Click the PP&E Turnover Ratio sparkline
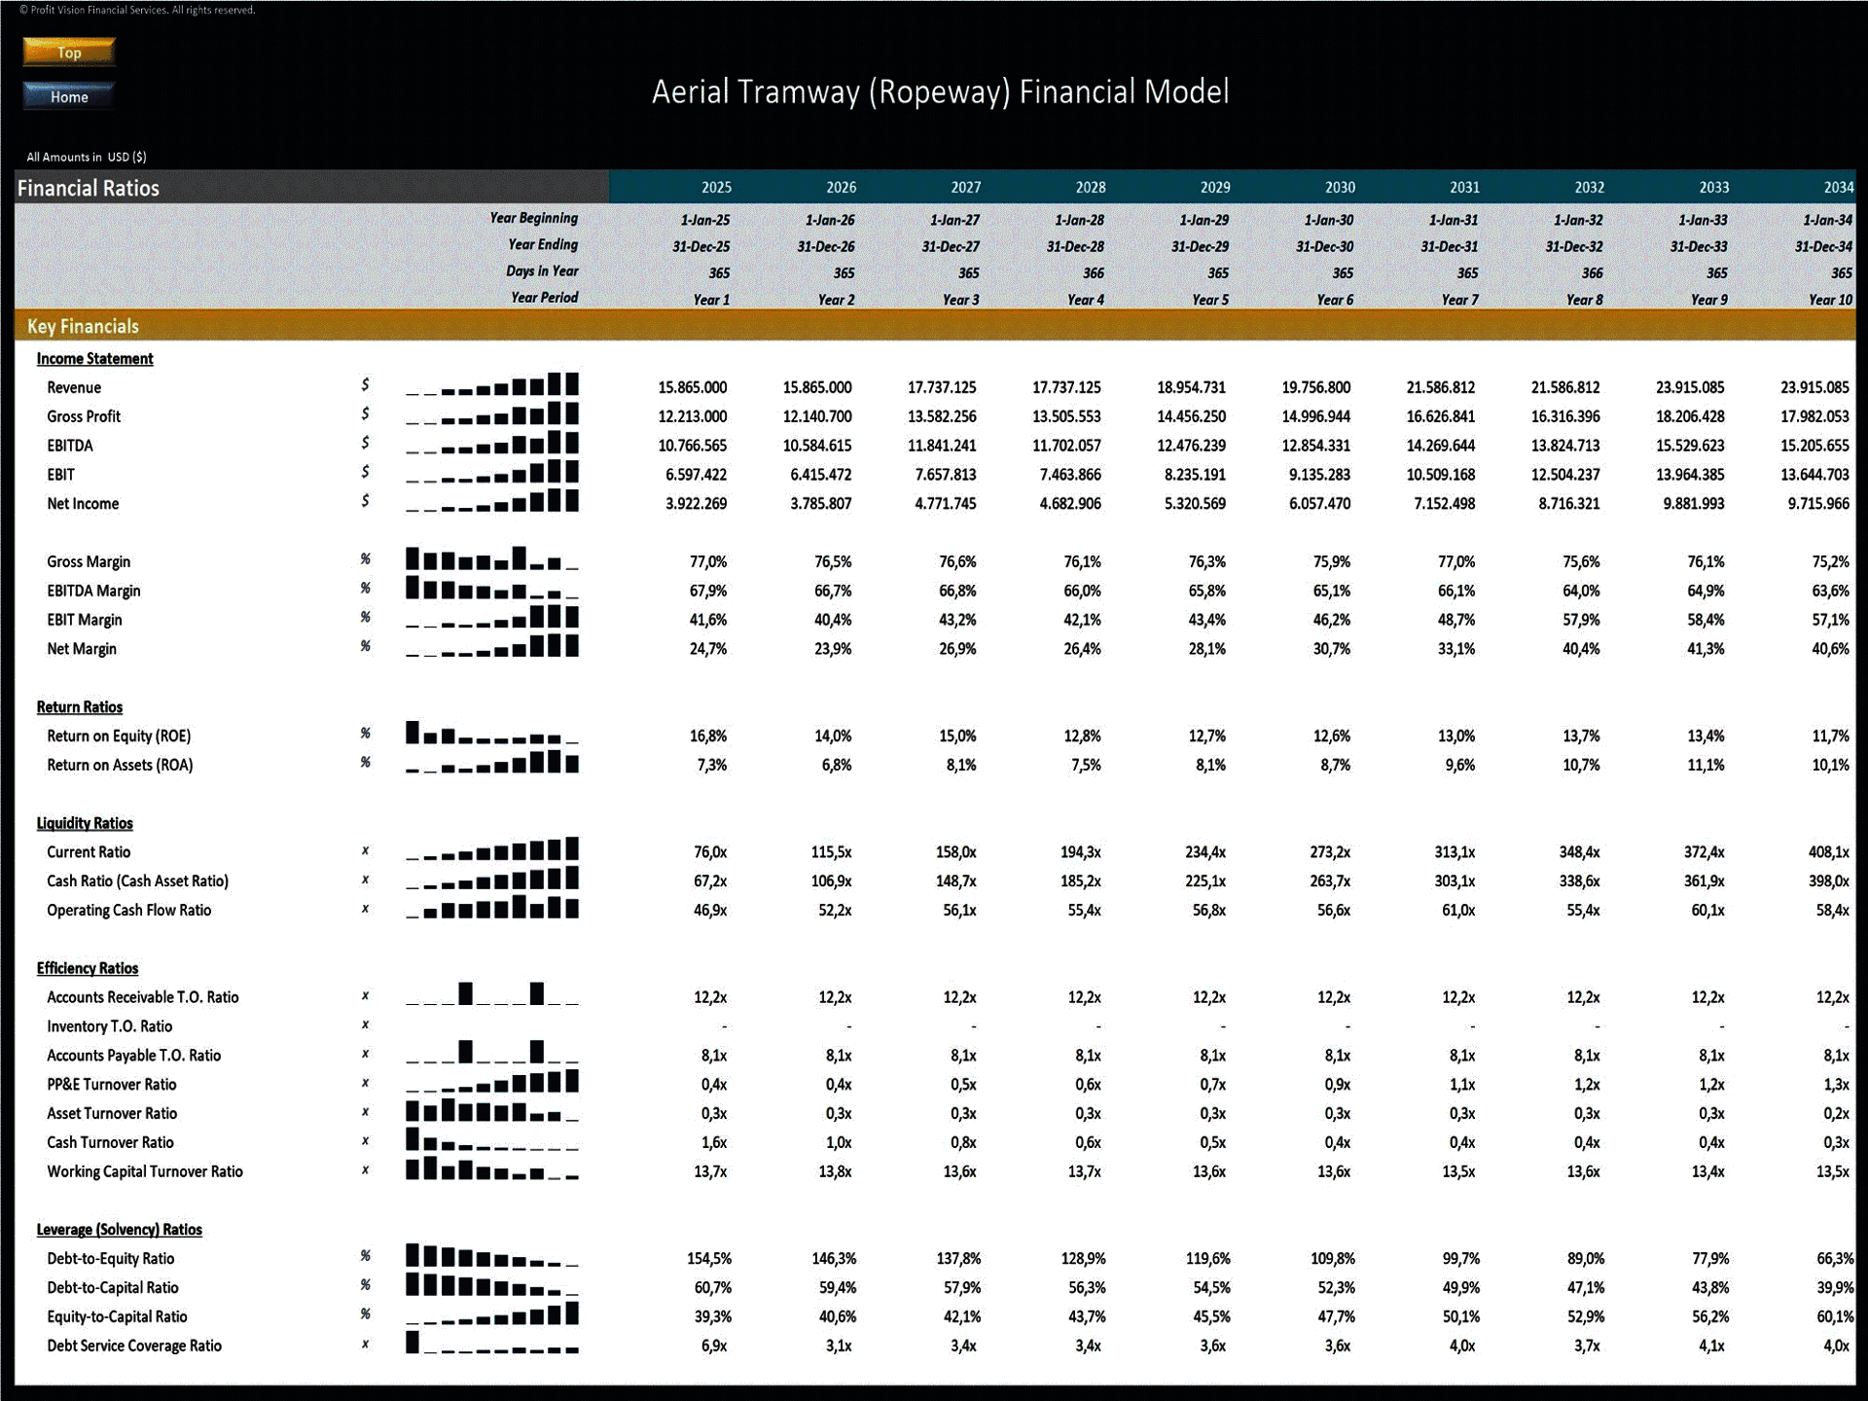 point(492,1082)
